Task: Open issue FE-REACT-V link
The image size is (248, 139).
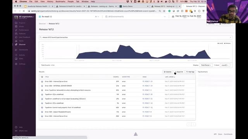Action: click(x=147, y=90)
